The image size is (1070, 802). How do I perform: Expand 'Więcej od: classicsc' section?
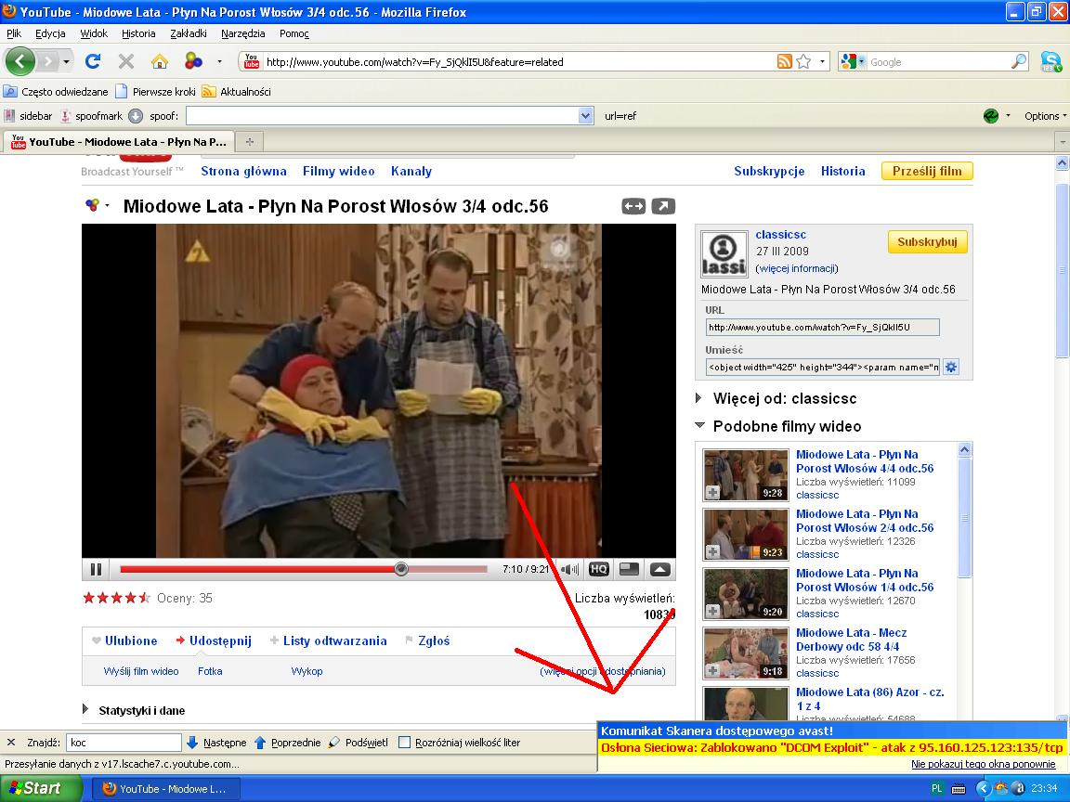[x=699, y=398]
